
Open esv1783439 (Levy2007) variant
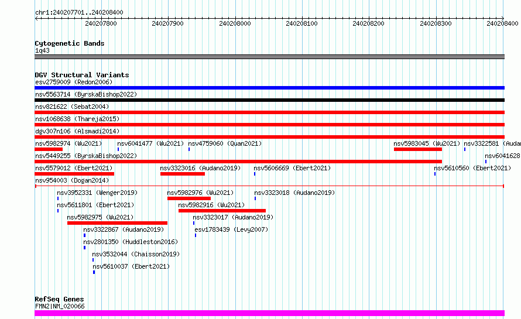(231, 229)
